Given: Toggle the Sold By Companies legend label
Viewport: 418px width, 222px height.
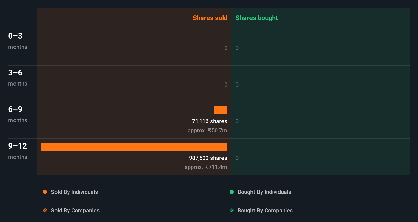Looking at the screenshot, I should [x=75, y=210].
